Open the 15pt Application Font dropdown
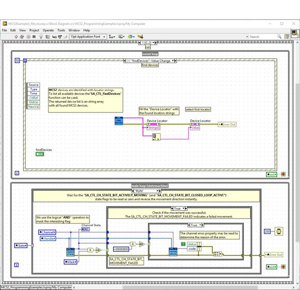The image size is (300, 290). tap(88, 36)
